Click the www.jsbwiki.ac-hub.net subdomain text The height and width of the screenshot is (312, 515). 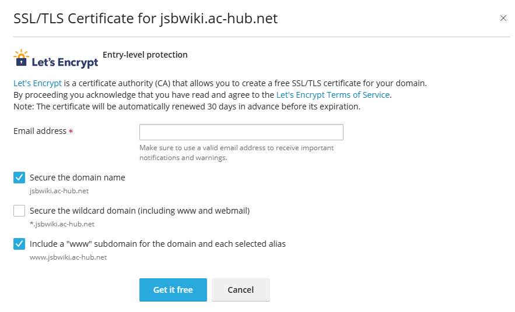coord(68,257)
